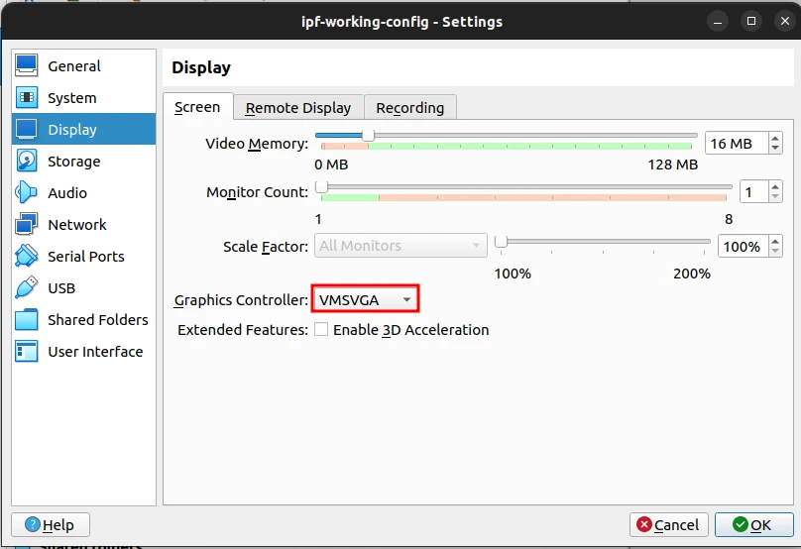Click the OK button

(x=750, y=525)
